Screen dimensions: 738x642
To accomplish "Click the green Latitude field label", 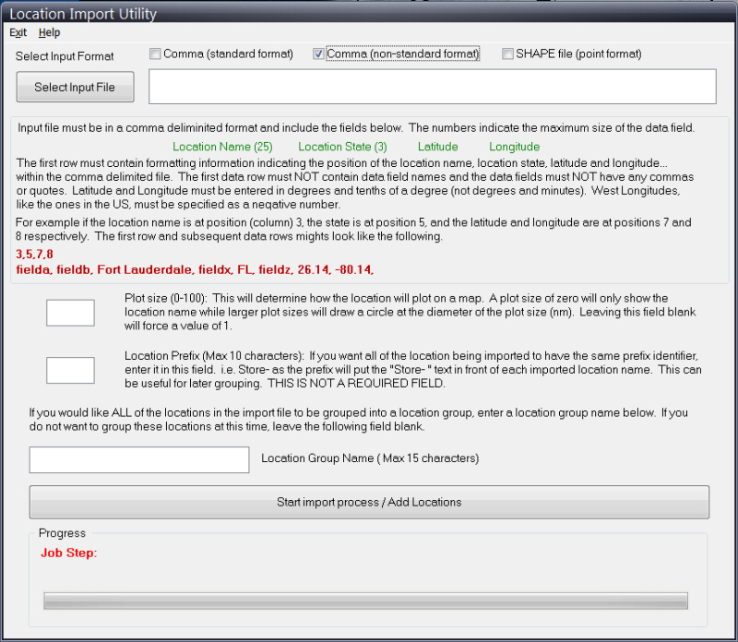I will [x=437, y=147].
